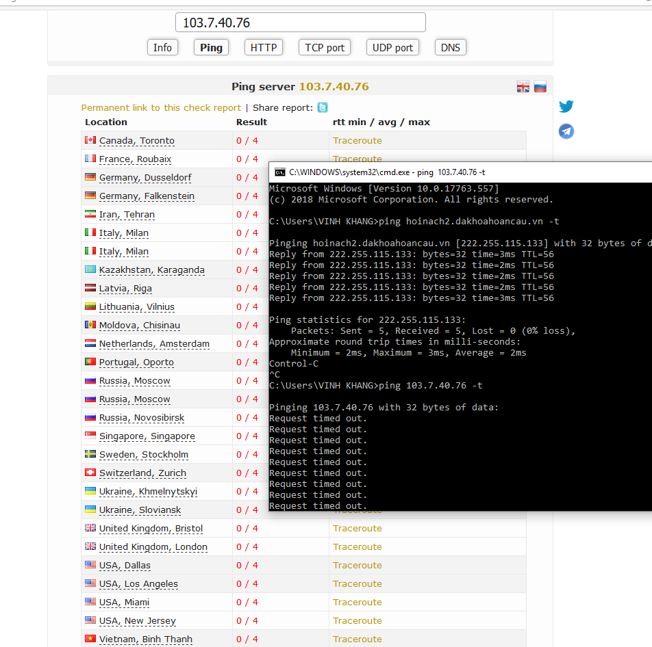The height and width of the screenshot is (647, 652).
Task: Click the Singapore flag icon
Action: [x=90, y=435]
